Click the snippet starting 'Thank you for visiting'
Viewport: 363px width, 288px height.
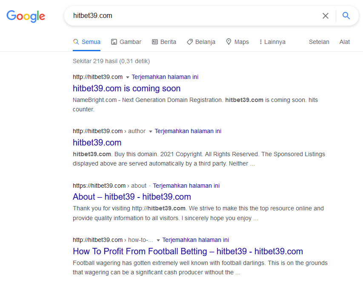click(x=198, y=213)
